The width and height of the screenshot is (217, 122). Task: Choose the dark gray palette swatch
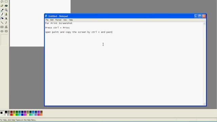(9, 112)
